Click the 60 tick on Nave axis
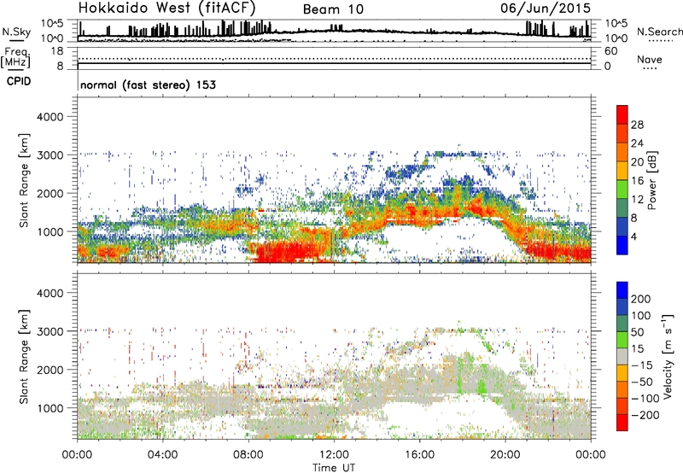 610,51
